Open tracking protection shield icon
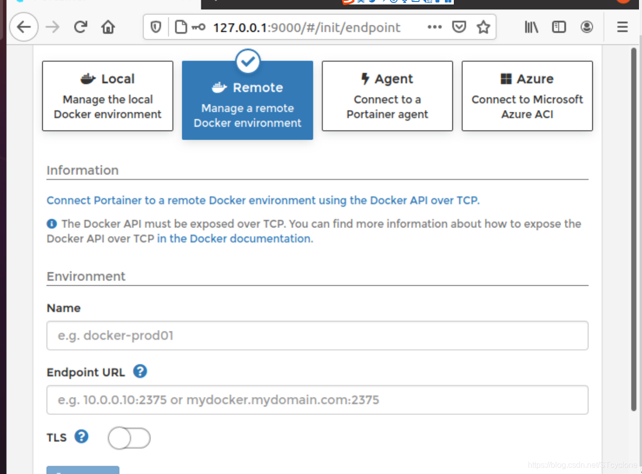 (156, 27)
